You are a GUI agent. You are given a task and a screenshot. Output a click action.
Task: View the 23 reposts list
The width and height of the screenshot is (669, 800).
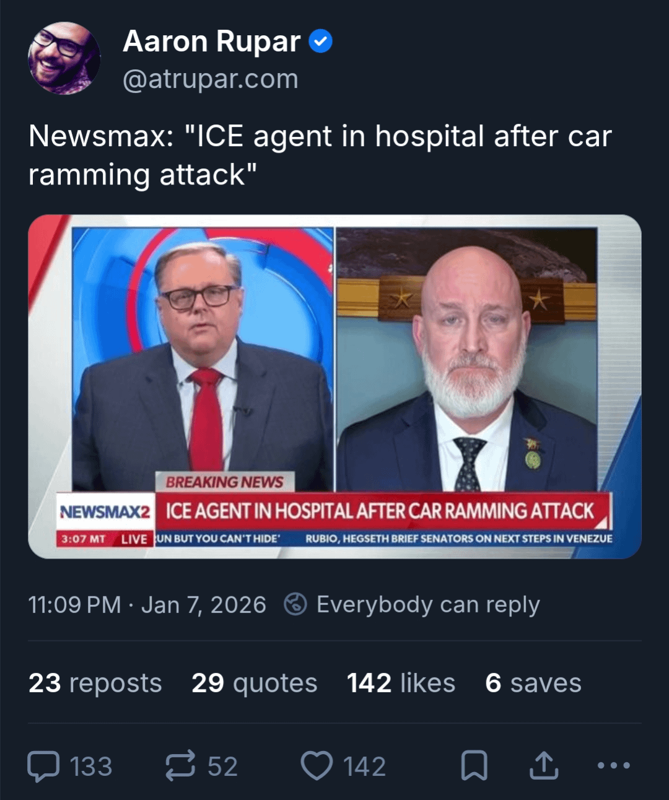95,683
